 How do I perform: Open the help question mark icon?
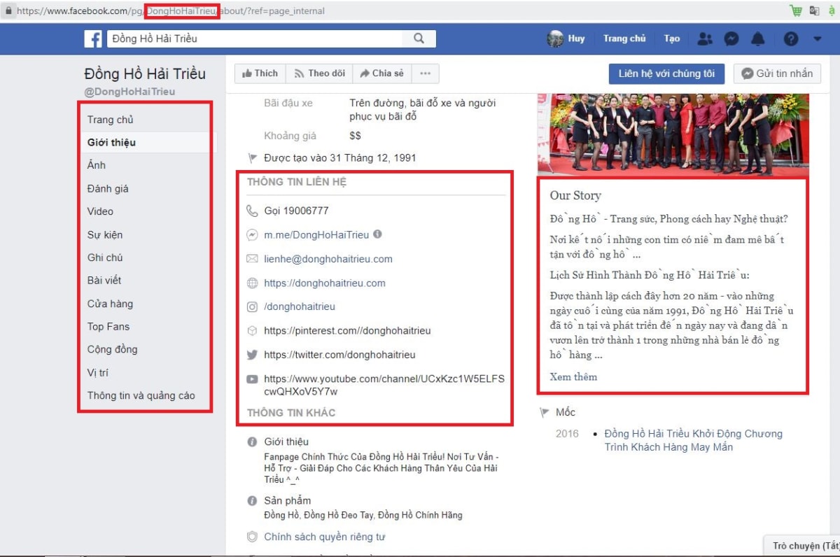click(x=791, y=39)
